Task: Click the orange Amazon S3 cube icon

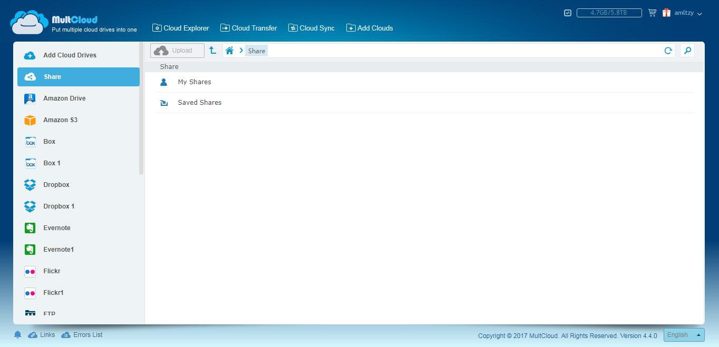Action: (x=30, y=120)
